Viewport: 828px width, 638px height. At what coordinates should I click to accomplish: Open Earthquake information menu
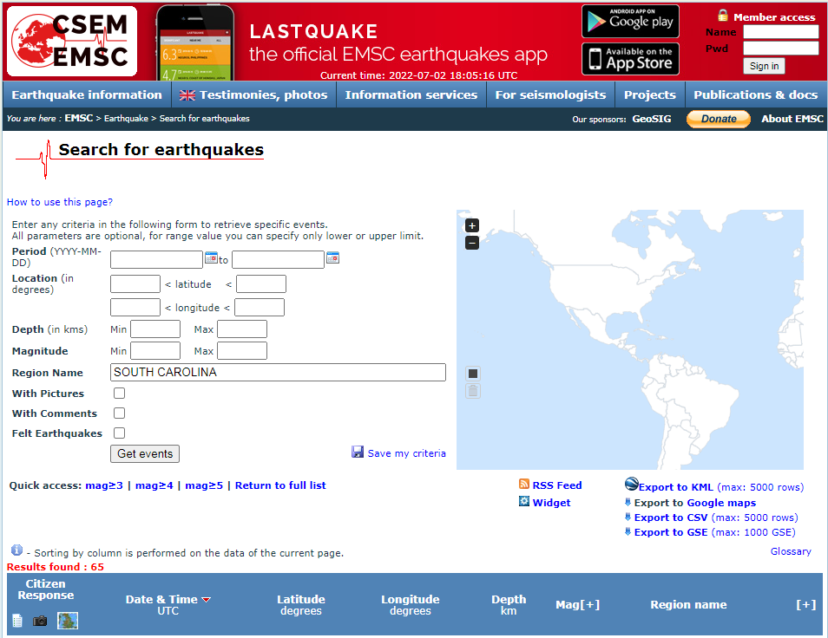click(87, 94)
